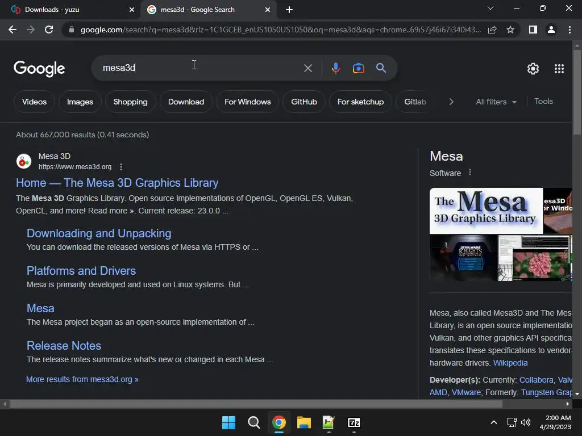
Task: Open the clock and date in the taskbar
Action: [x=555, y=422]
